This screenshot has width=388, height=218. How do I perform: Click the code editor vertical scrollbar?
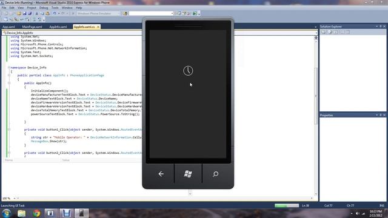click(316, 96)
